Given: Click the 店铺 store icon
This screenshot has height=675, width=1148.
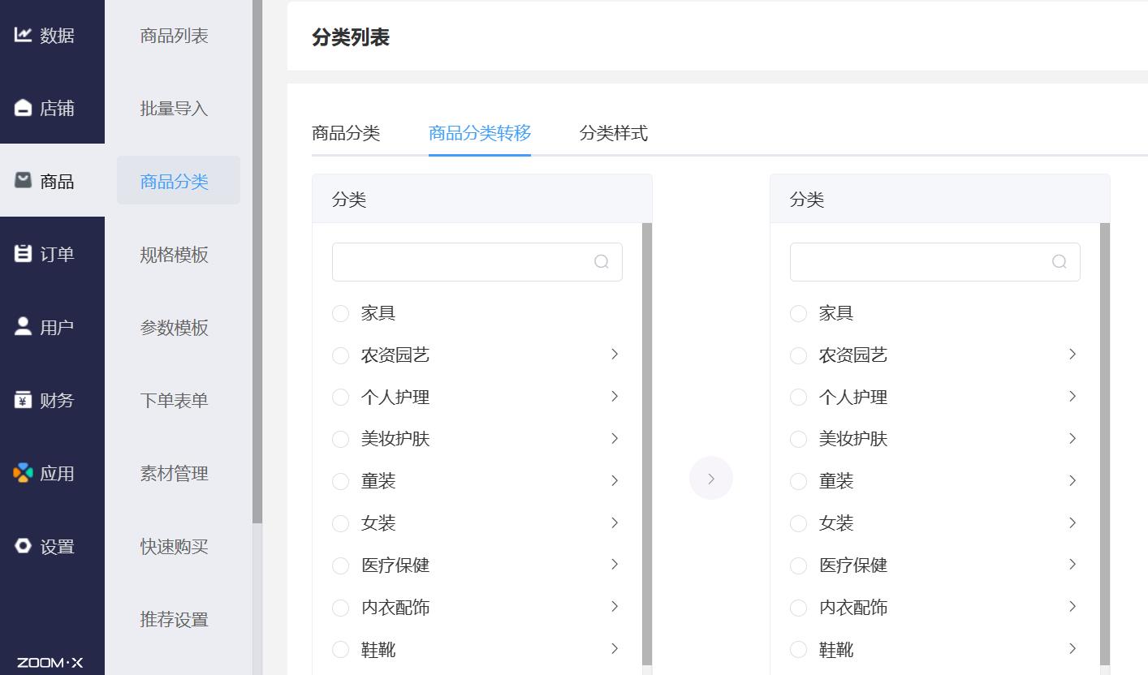Looking at the screenshot, I should pyautogui.click(x=23, y=108).
